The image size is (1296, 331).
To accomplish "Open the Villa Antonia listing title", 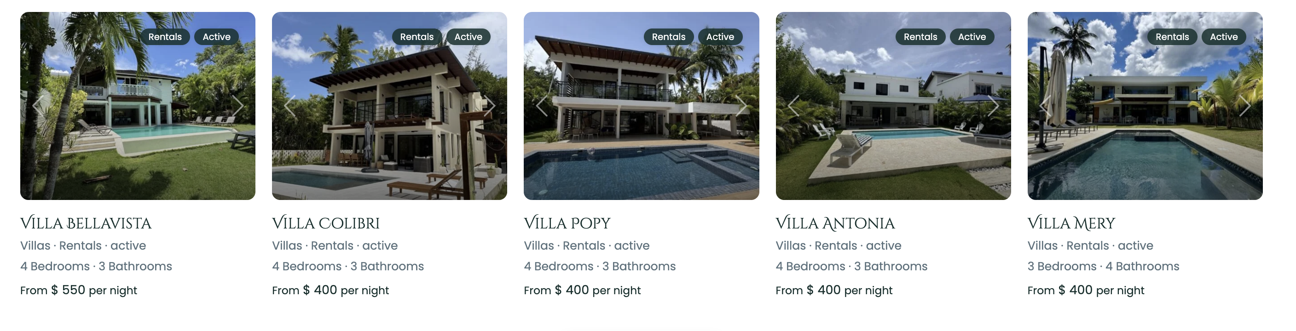I will pyautogui.click(x=835, y=223).
